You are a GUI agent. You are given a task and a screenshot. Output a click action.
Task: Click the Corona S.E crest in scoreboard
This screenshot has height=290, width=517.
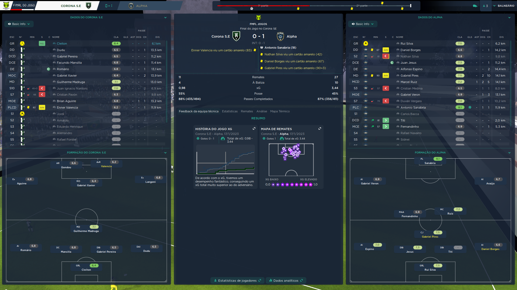tap(236, 36)
